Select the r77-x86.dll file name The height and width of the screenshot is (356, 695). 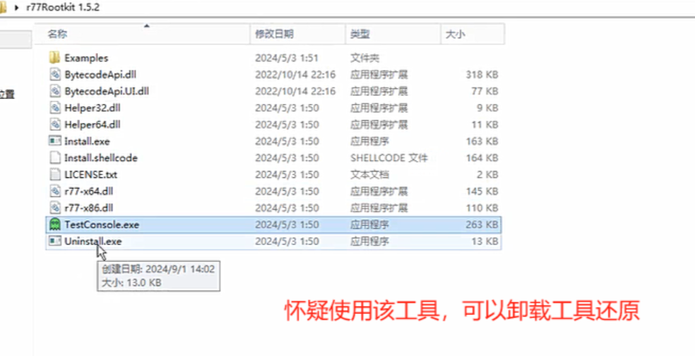click(89, 208)
